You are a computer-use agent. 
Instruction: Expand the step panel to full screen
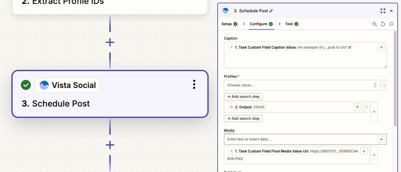(383, 11)
